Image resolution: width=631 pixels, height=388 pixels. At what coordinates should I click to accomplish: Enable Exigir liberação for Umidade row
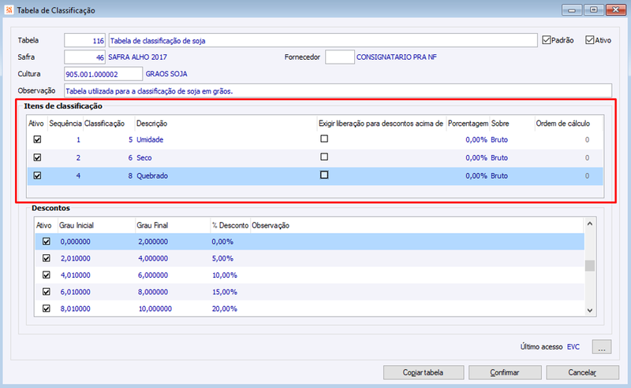324,139
